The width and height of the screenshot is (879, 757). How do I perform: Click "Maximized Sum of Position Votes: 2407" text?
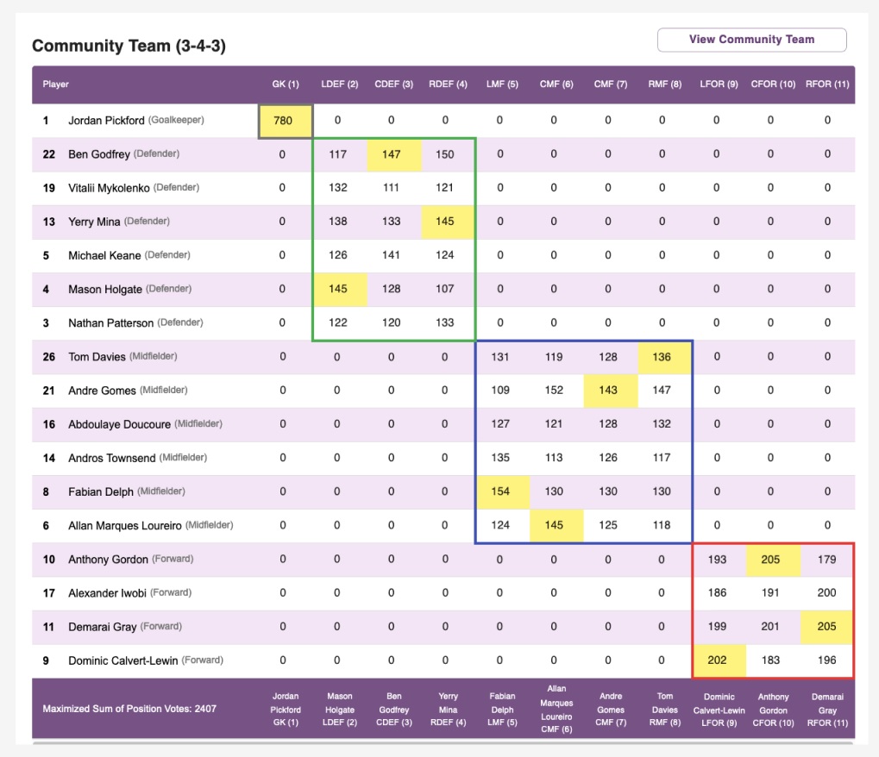pos(129,709)
